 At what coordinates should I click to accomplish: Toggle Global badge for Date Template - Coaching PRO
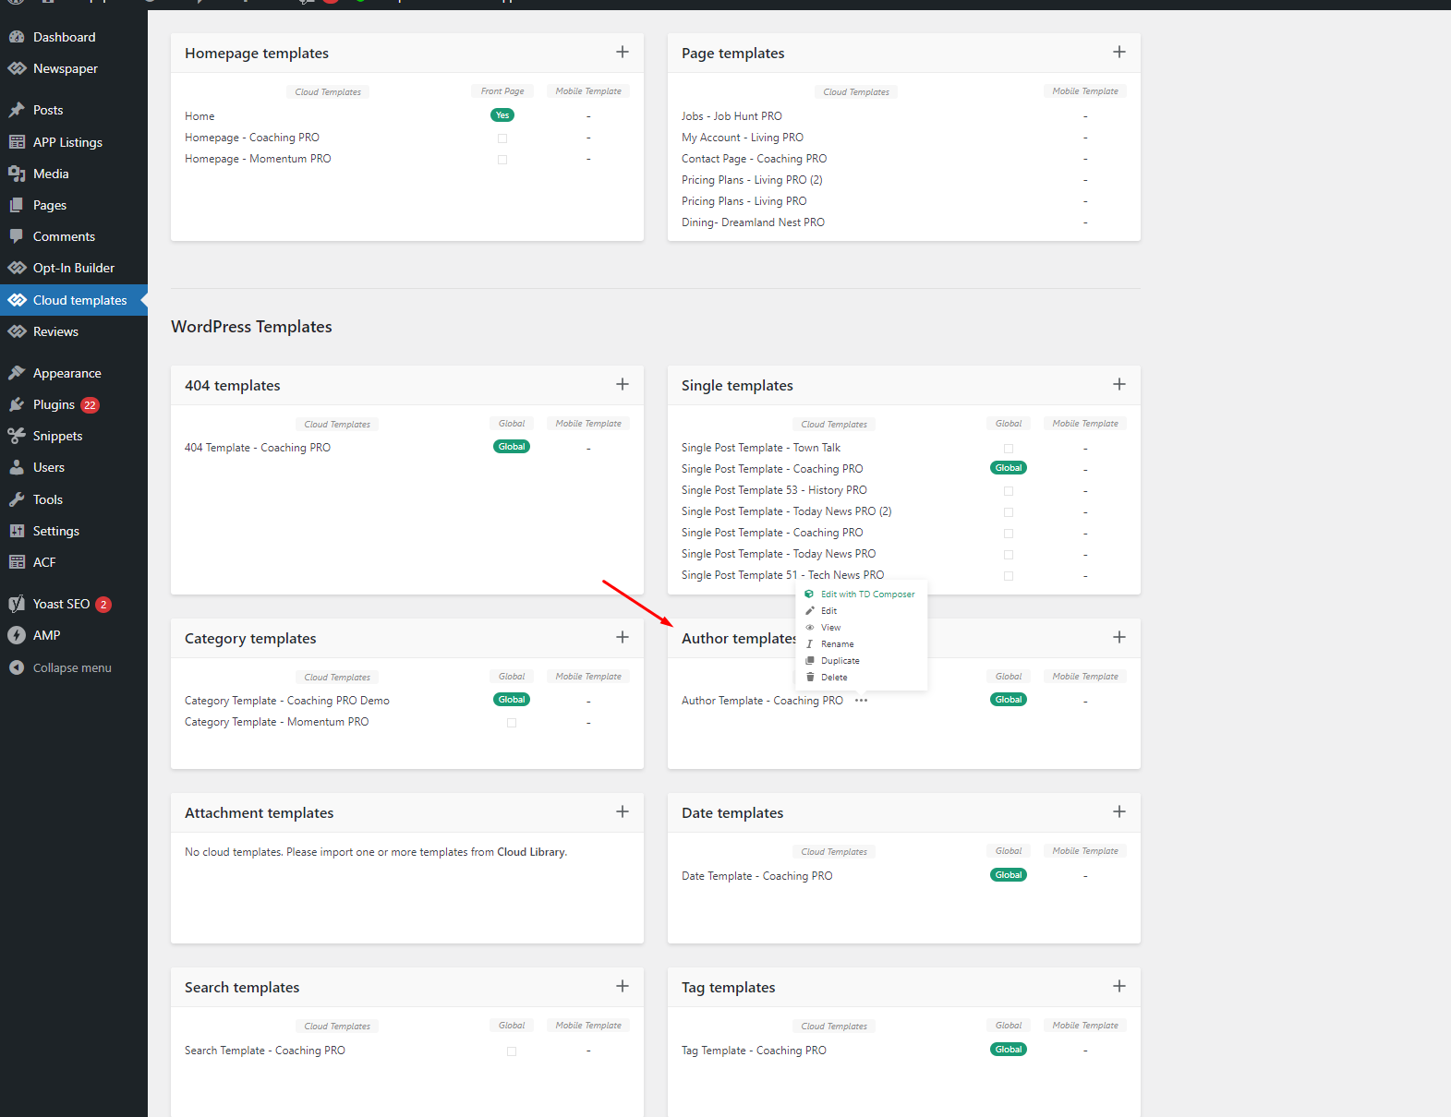pos(1009,875)
